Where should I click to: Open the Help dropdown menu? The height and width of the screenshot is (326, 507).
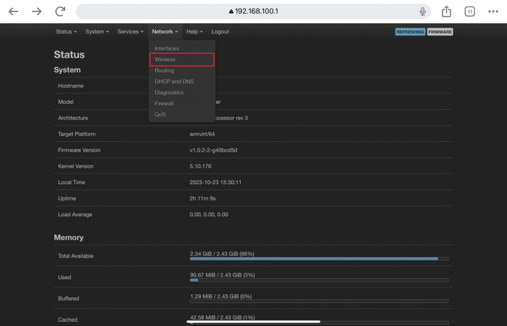(194, 32)
